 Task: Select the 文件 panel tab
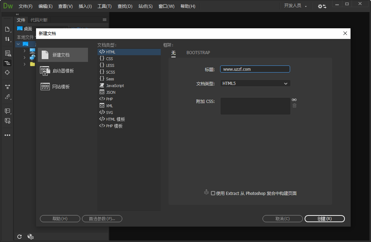21,20
